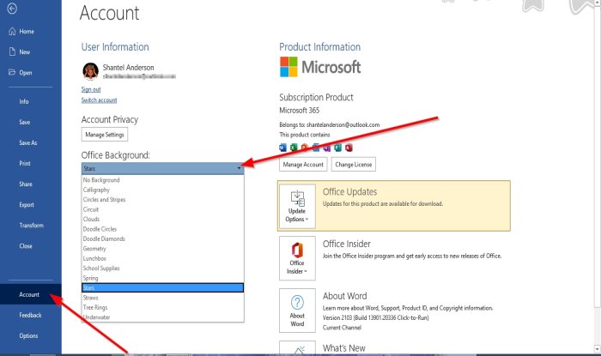Viewport: 601px width, 356px height.
Task: Choose Circuit background option
Action: click(163, 209)
